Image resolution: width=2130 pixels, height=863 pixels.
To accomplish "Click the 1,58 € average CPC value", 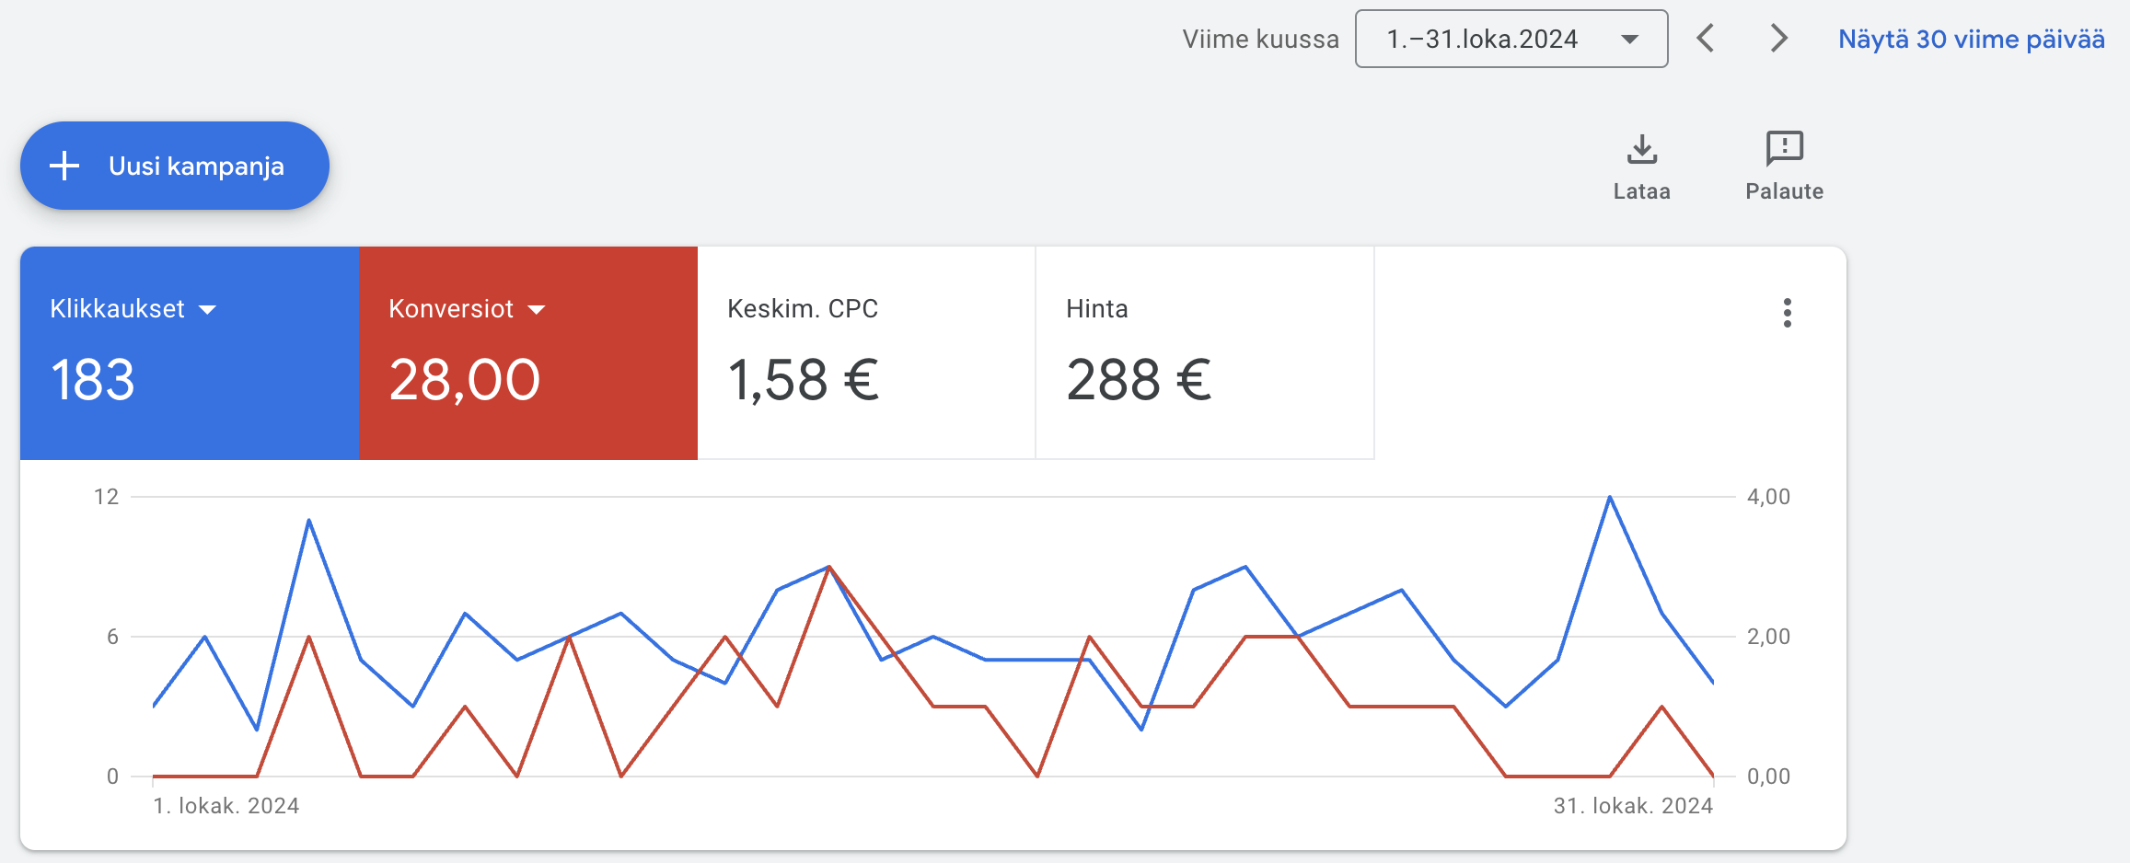I will [804, 380].
